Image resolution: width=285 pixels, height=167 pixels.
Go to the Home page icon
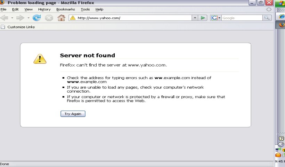61,18
